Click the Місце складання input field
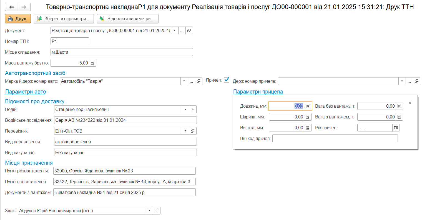This screenshot has height=220, width=432. tap(122, 52)
